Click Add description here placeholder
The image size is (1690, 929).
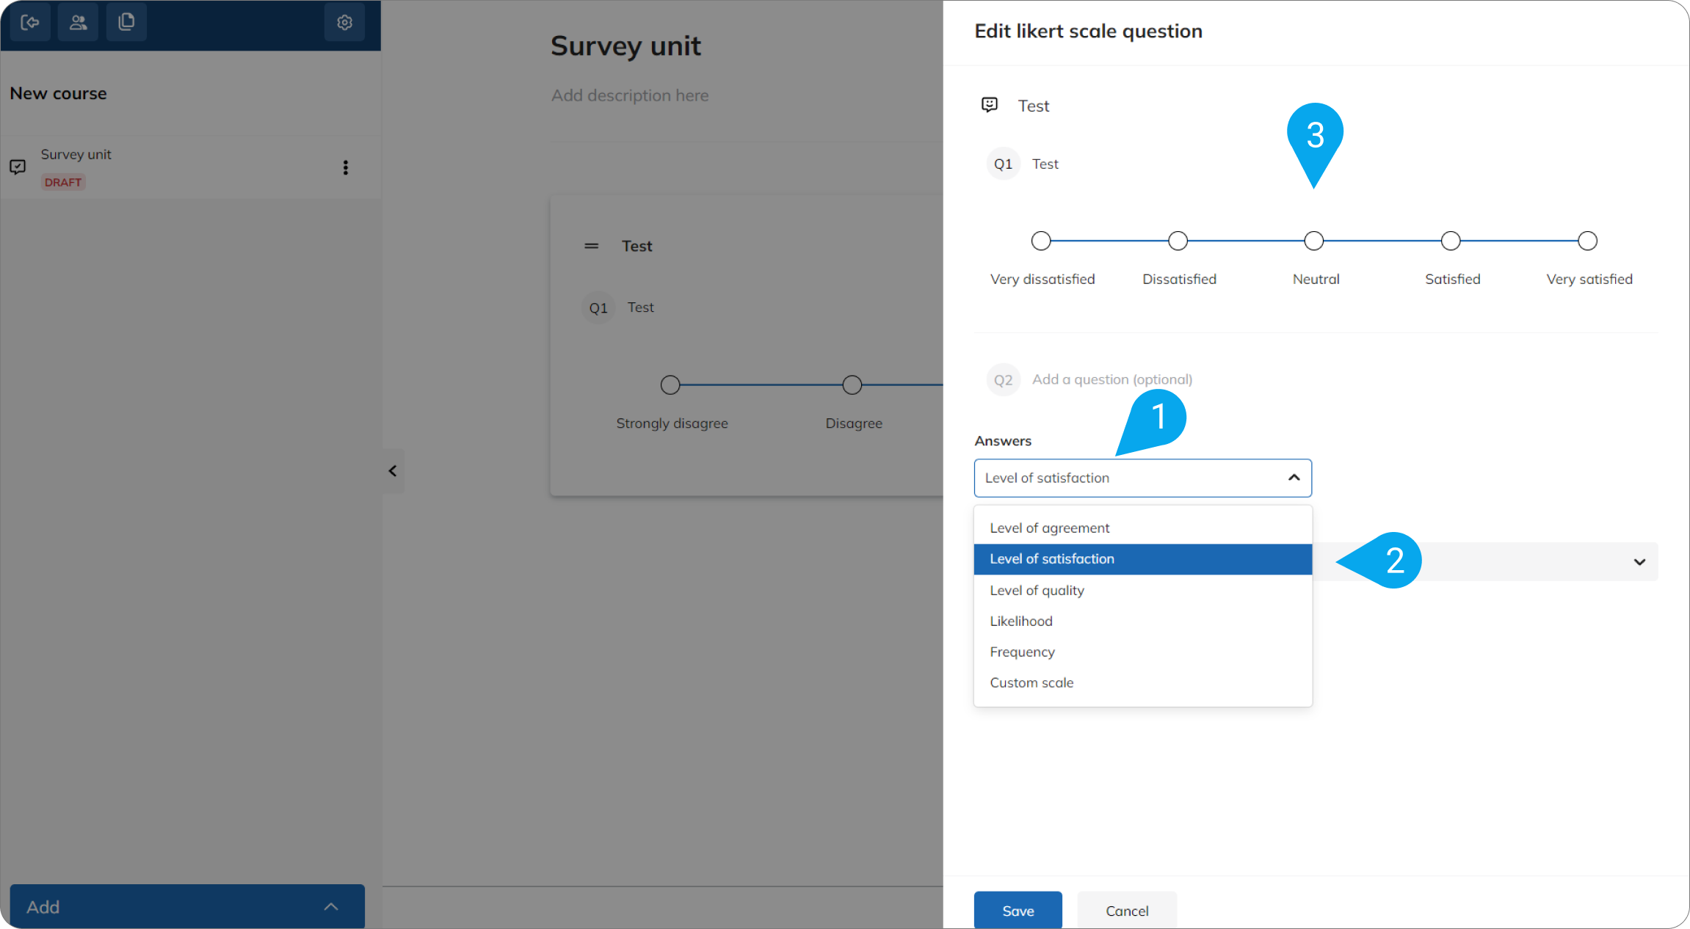(x=630, y=95)
